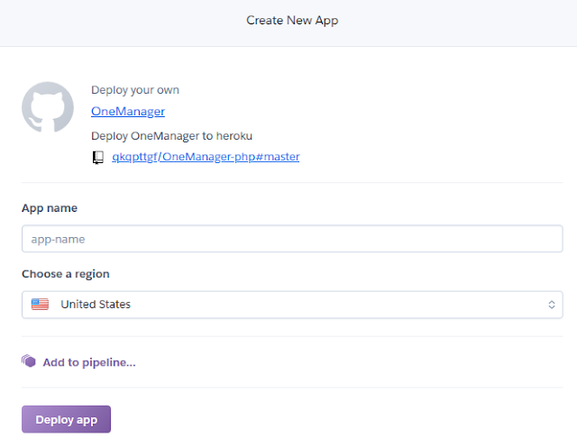This screenshot has height=447, width=577.
Task: Open the qkqpttgf/OneManager-php#master repository link
Action: coord(205,157)
